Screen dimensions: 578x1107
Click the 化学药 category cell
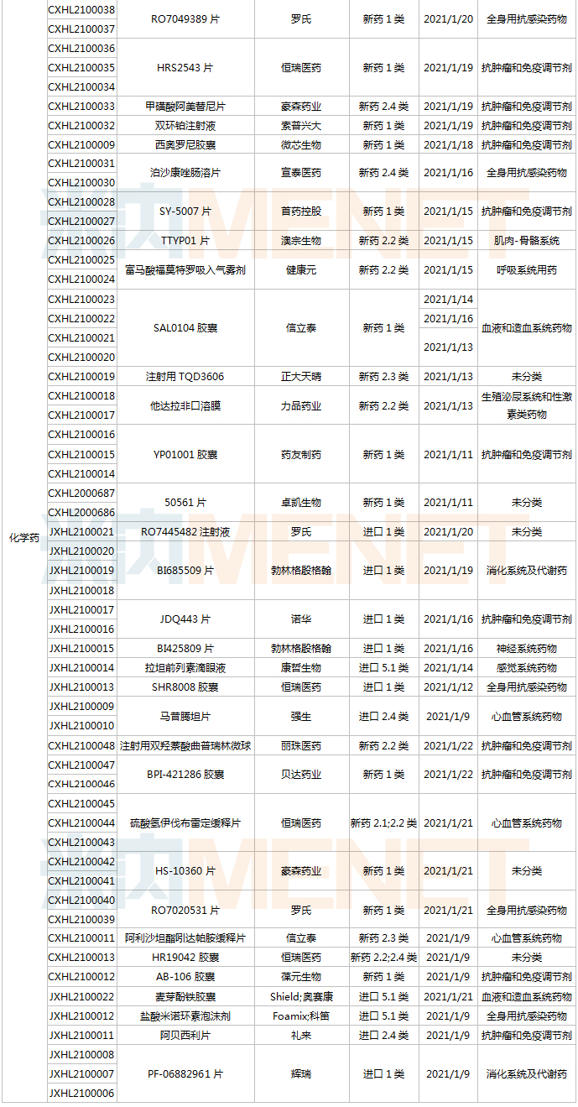[23, 537]
